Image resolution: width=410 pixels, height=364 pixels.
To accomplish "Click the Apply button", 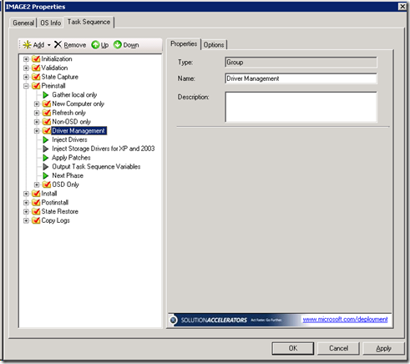I will 383,348.
